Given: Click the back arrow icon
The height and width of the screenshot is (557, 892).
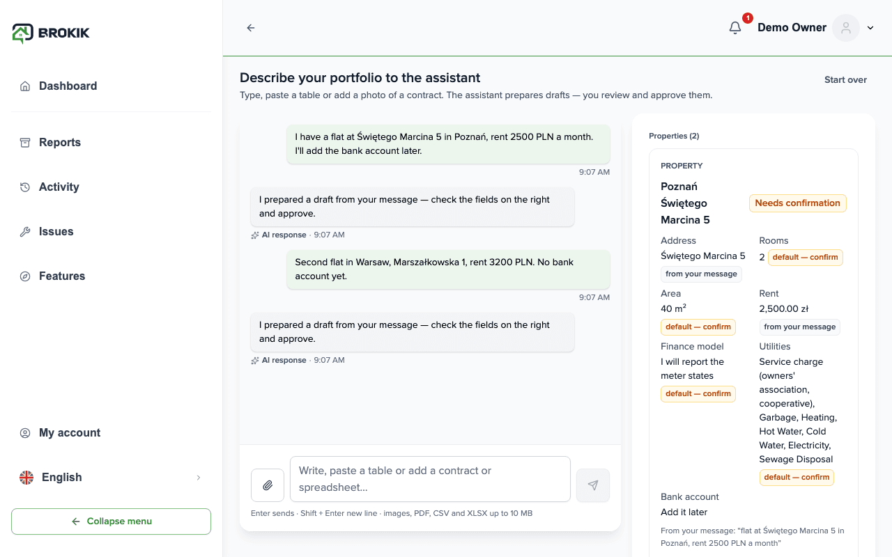Looking at the screenshot, I should tap(251, 28).
